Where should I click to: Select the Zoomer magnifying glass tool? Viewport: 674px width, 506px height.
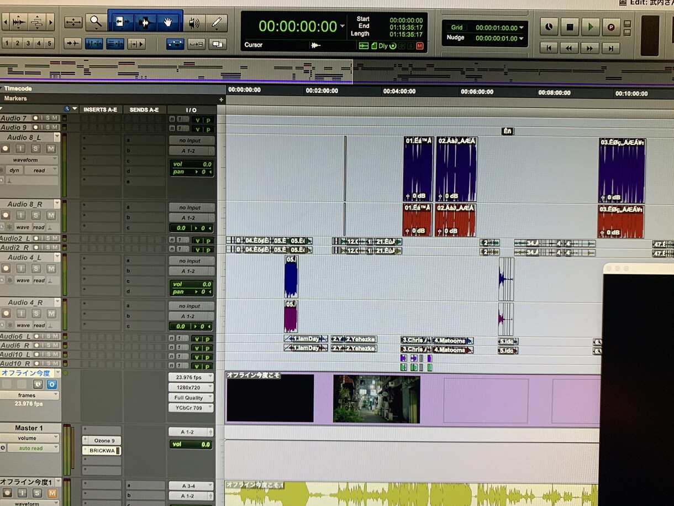(x=97, y=22)
